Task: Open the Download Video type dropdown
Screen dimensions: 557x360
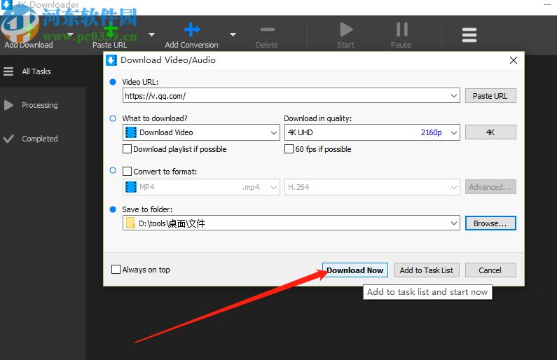Action: [201, 132]
